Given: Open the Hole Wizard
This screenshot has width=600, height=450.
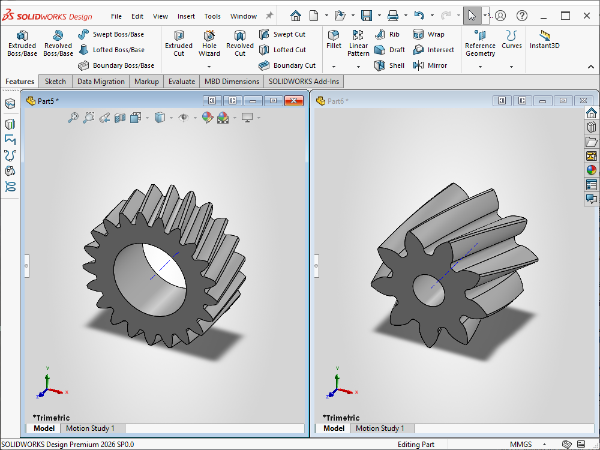Looking at the screenshot, I should click(x=209, y=43).
